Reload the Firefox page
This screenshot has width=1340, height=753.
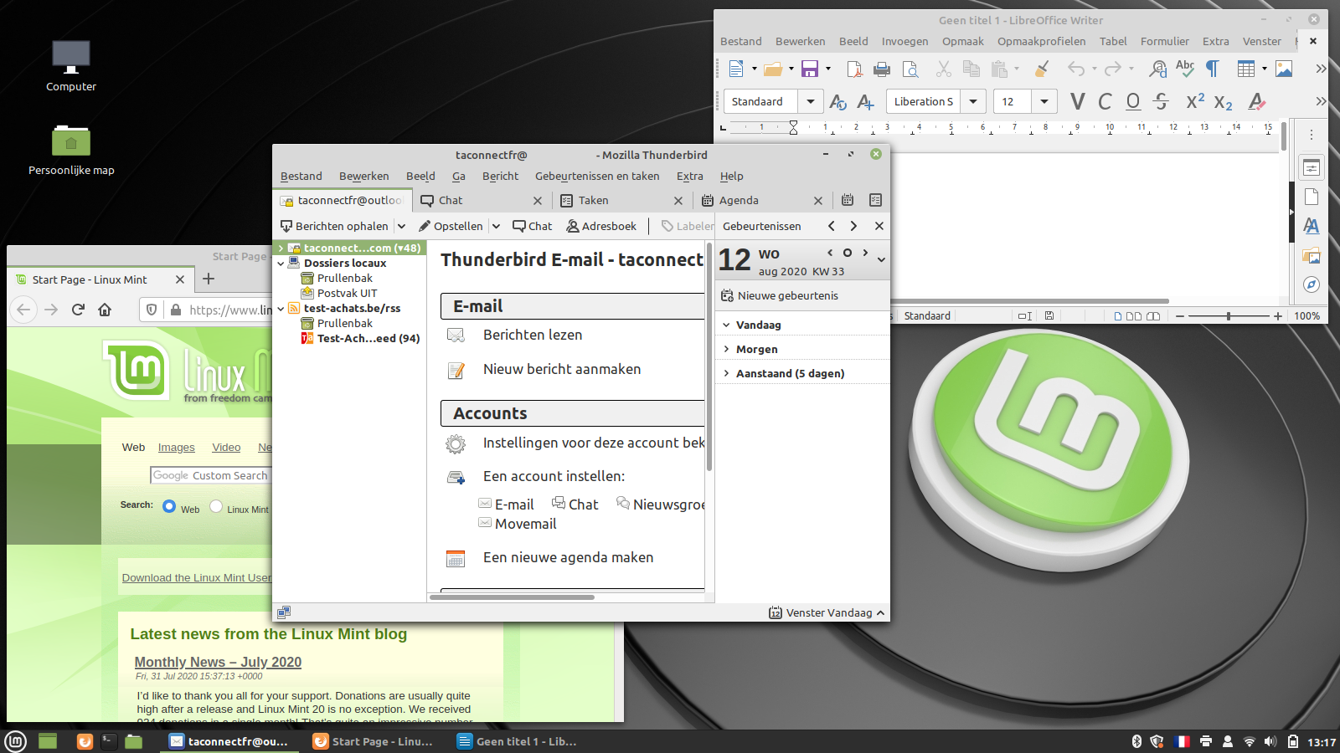pos(78,310)
